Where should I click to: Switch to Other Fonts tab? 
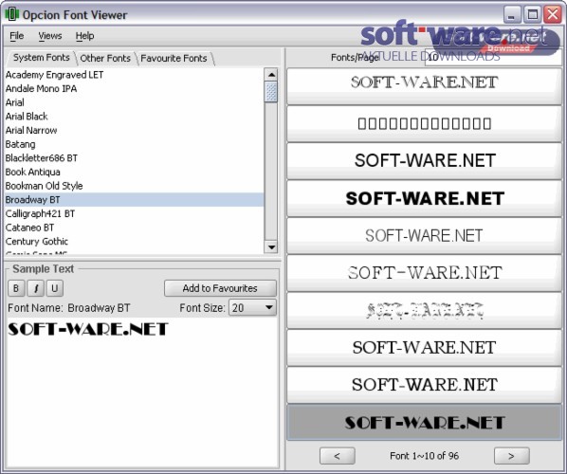(x=105, y=58)
